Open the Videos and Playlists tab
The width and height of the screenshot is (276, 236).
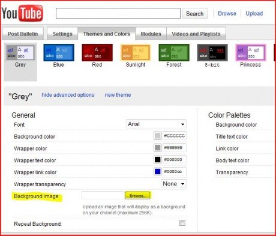tap(196, 34)
